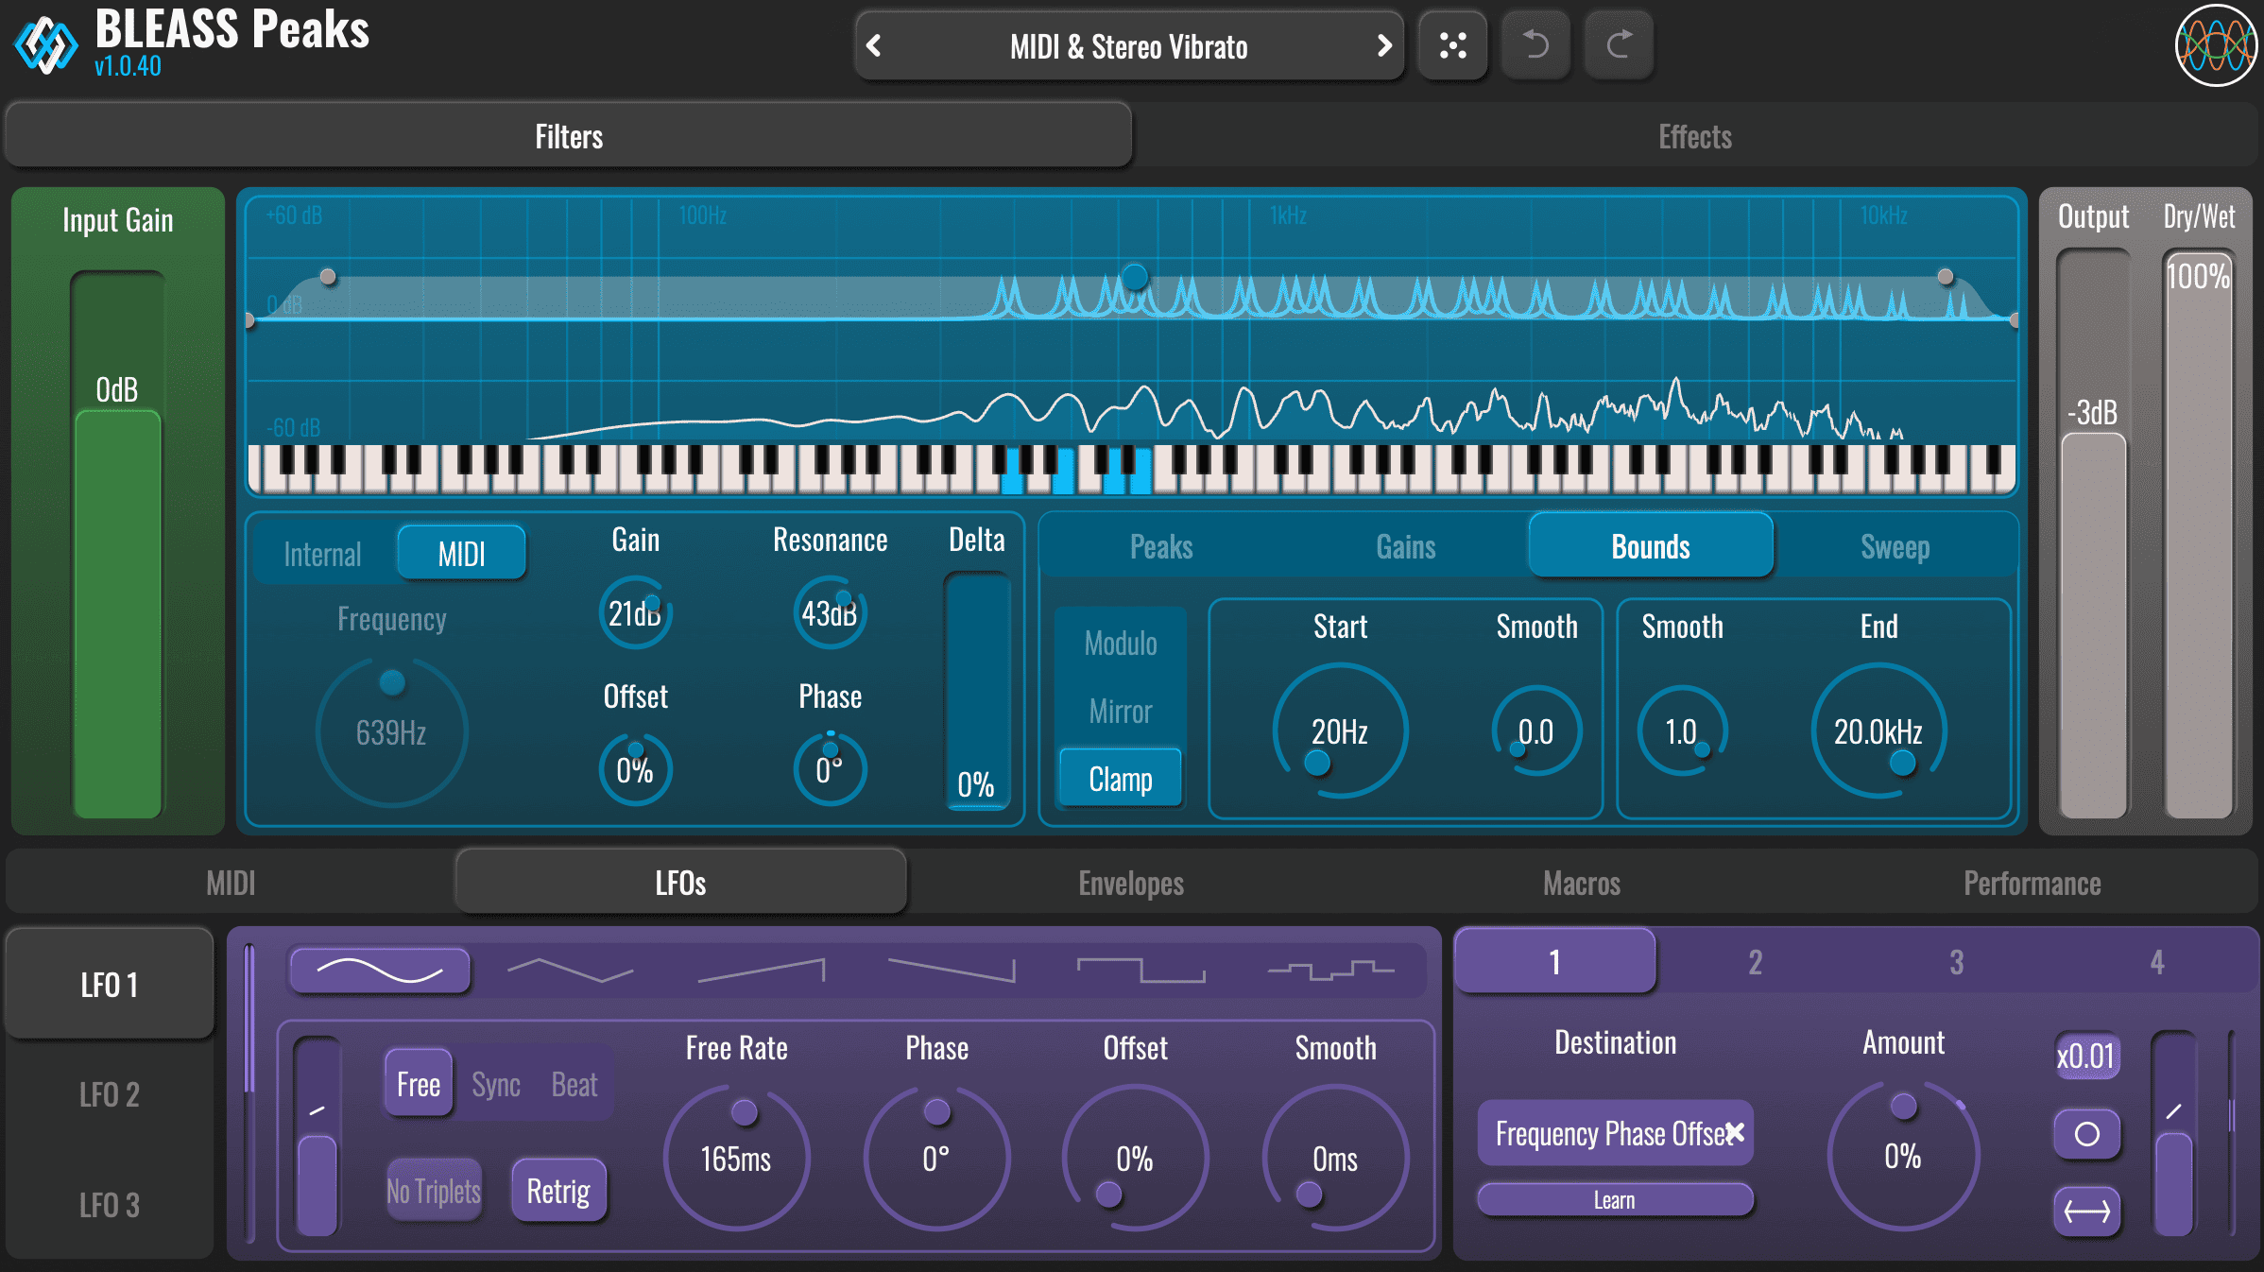The width and height of the screenshot is (2264, 1272).
Task: Select Beat sync mode for LFO 1
Action: 573,1084
